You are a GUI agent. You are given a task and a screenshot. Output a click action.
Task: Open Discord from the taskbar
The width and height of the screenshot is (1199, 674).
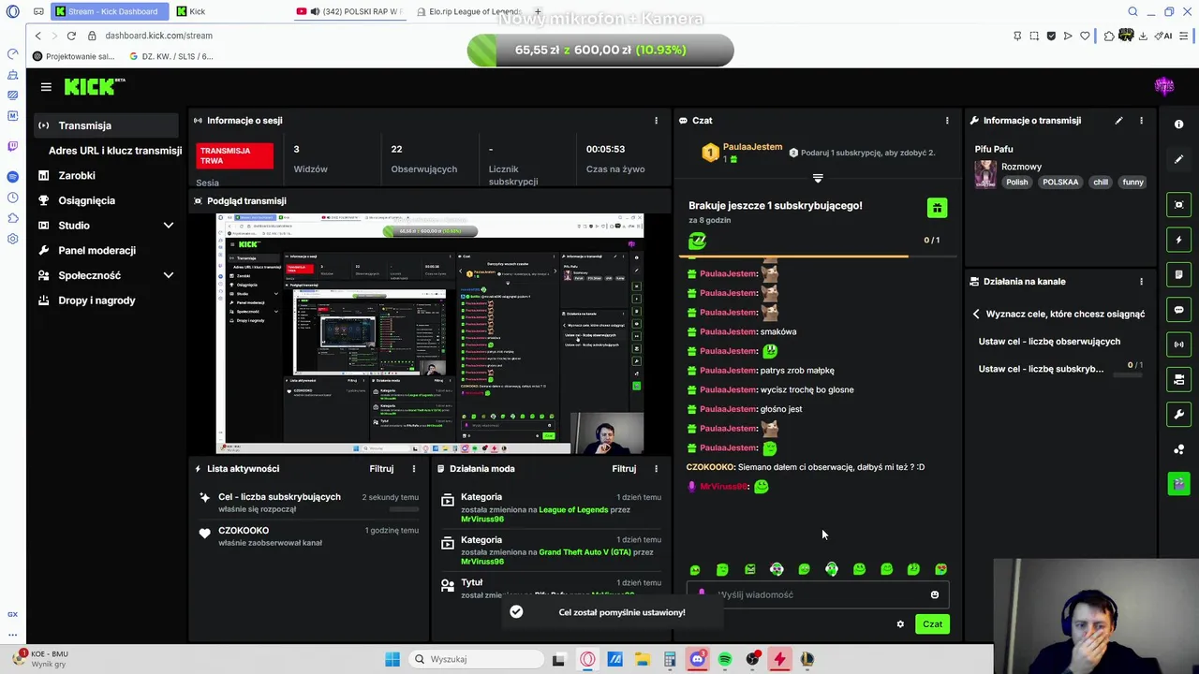[x=697, y=659]
